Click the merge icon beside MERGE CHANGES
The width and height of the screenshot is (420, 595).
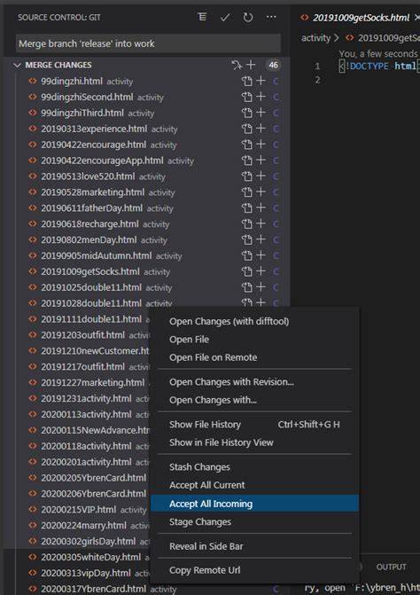point(237,66)
